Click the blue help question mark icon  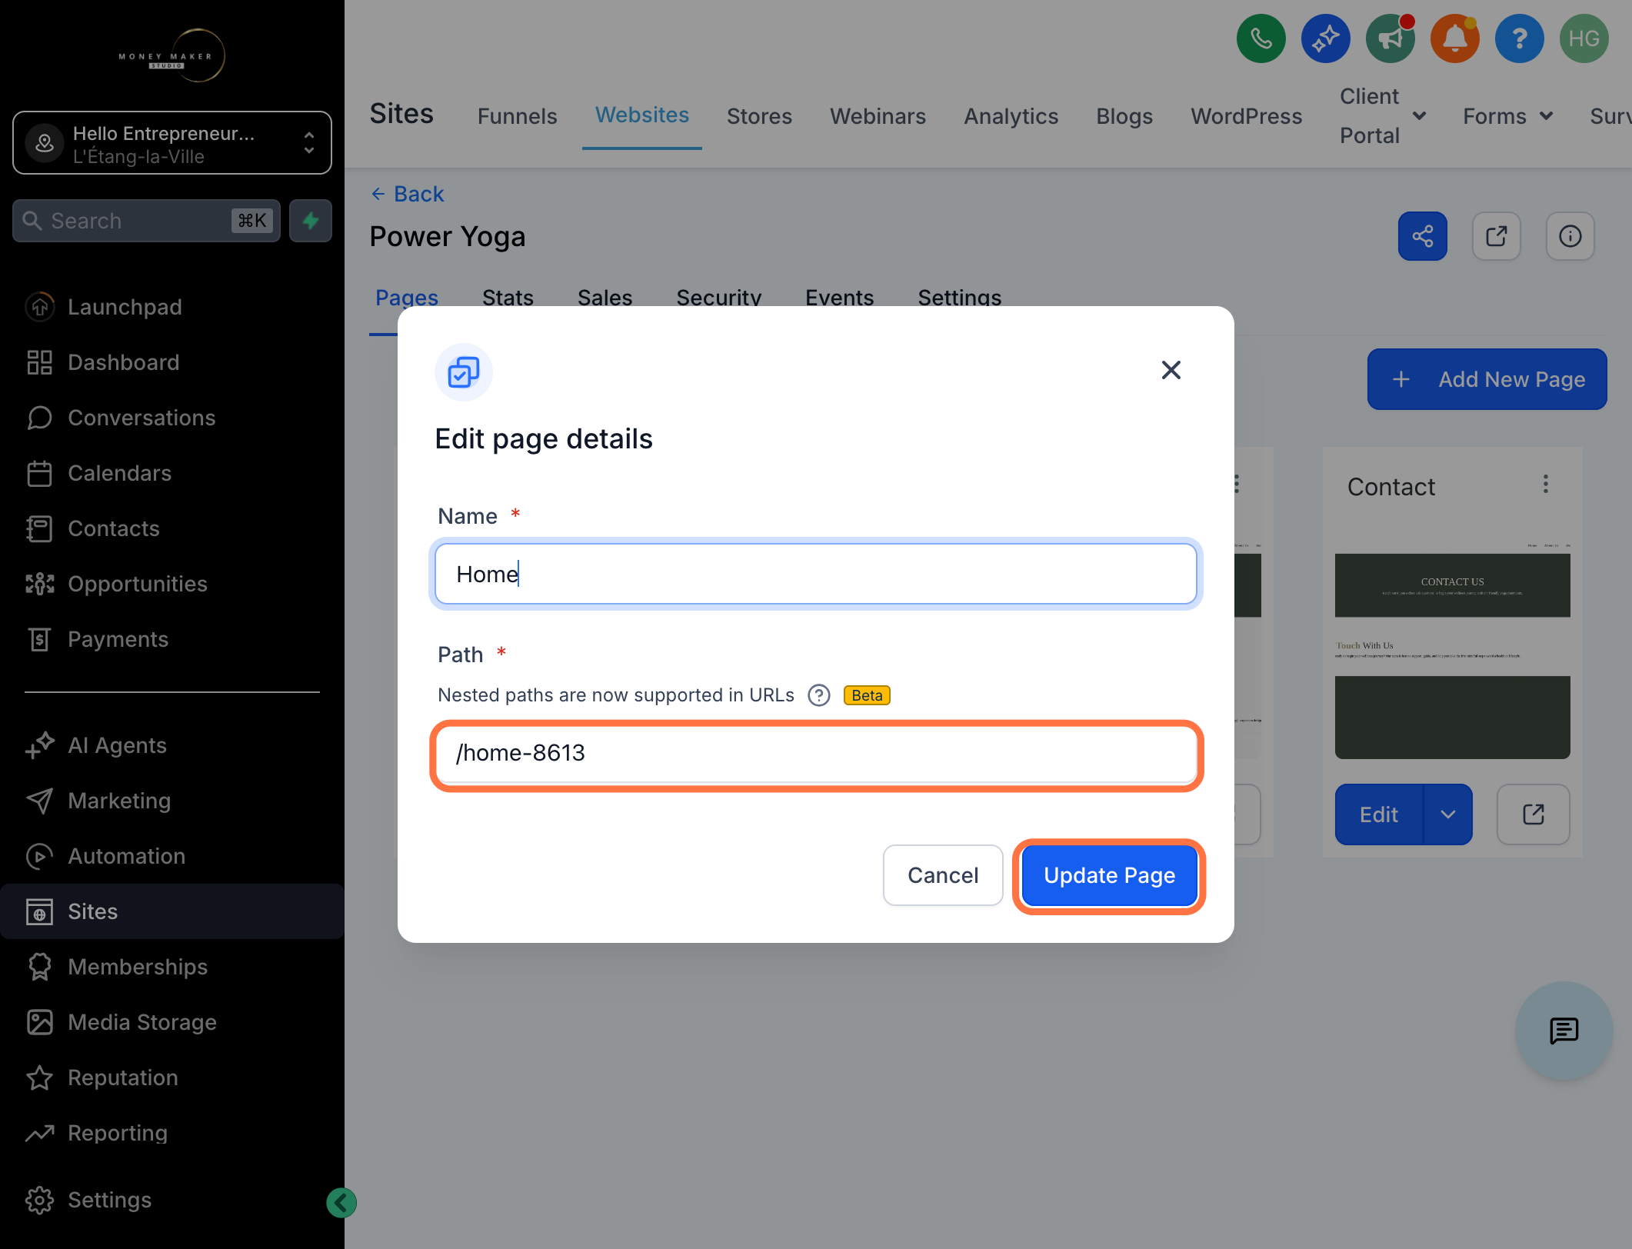1519,38
